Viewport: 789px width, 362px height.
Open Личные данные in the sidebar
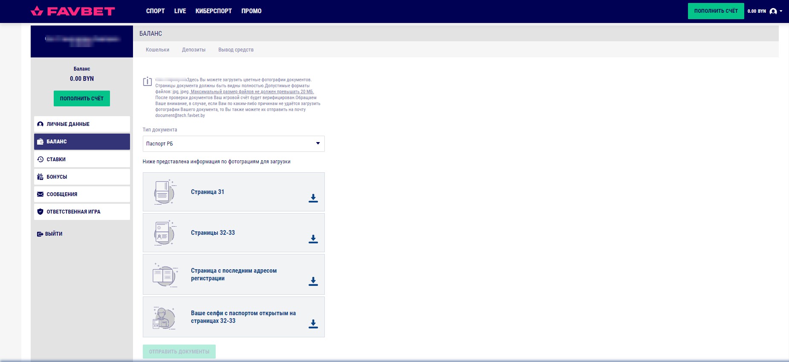(x=82, y=124)
